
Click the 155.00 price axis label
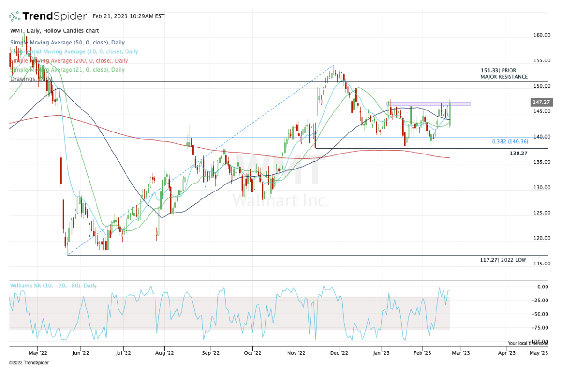(541, 60)
